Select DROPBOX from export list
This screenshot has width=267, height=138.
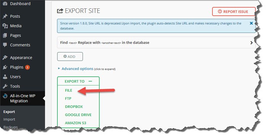(74, 107)
